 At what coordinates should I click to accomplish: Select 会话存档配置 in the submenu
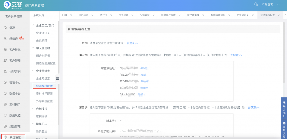(x=44, y=86)
